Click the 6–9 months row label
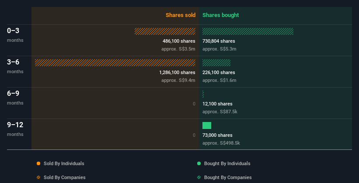Screen dimensions: 359x183 [15, 98]
